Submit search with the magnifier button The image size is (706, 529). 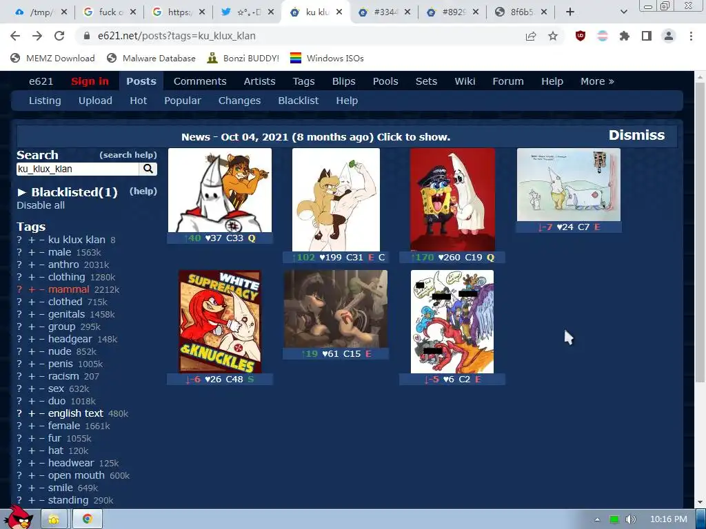pyautogui.click(x=148, y=169)
